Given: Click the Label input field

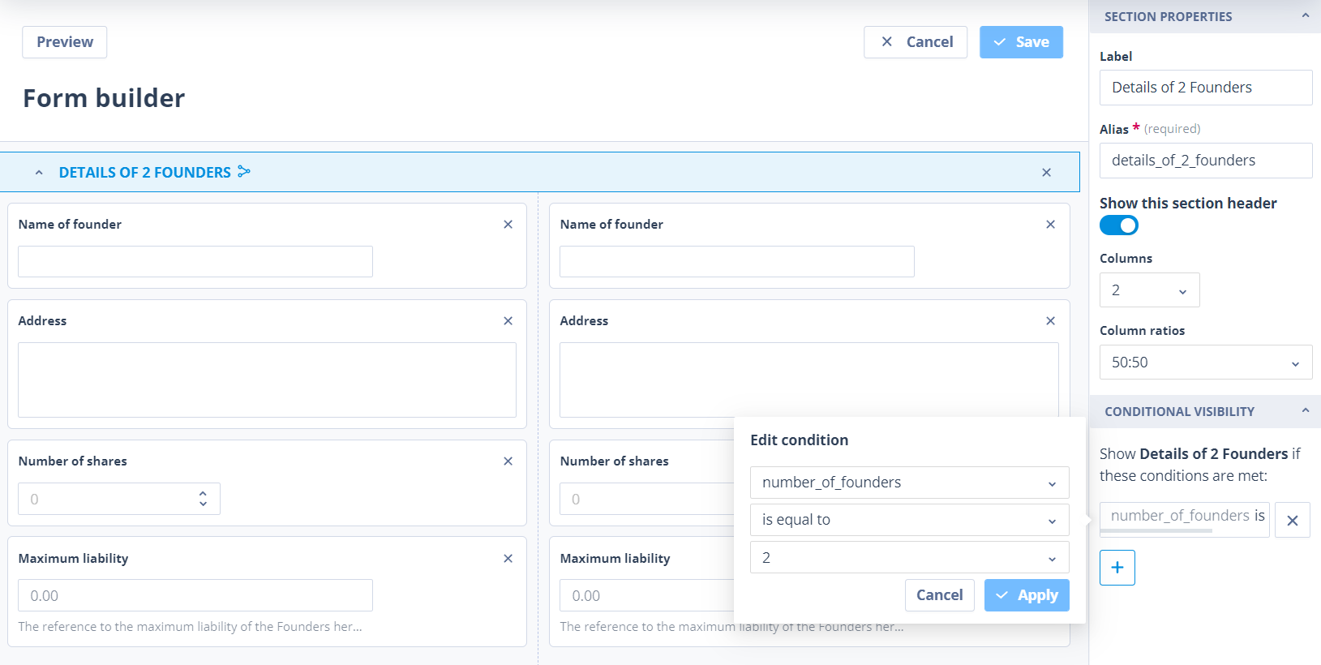Looking at the screenshot, I should (x=1206, y=88).
